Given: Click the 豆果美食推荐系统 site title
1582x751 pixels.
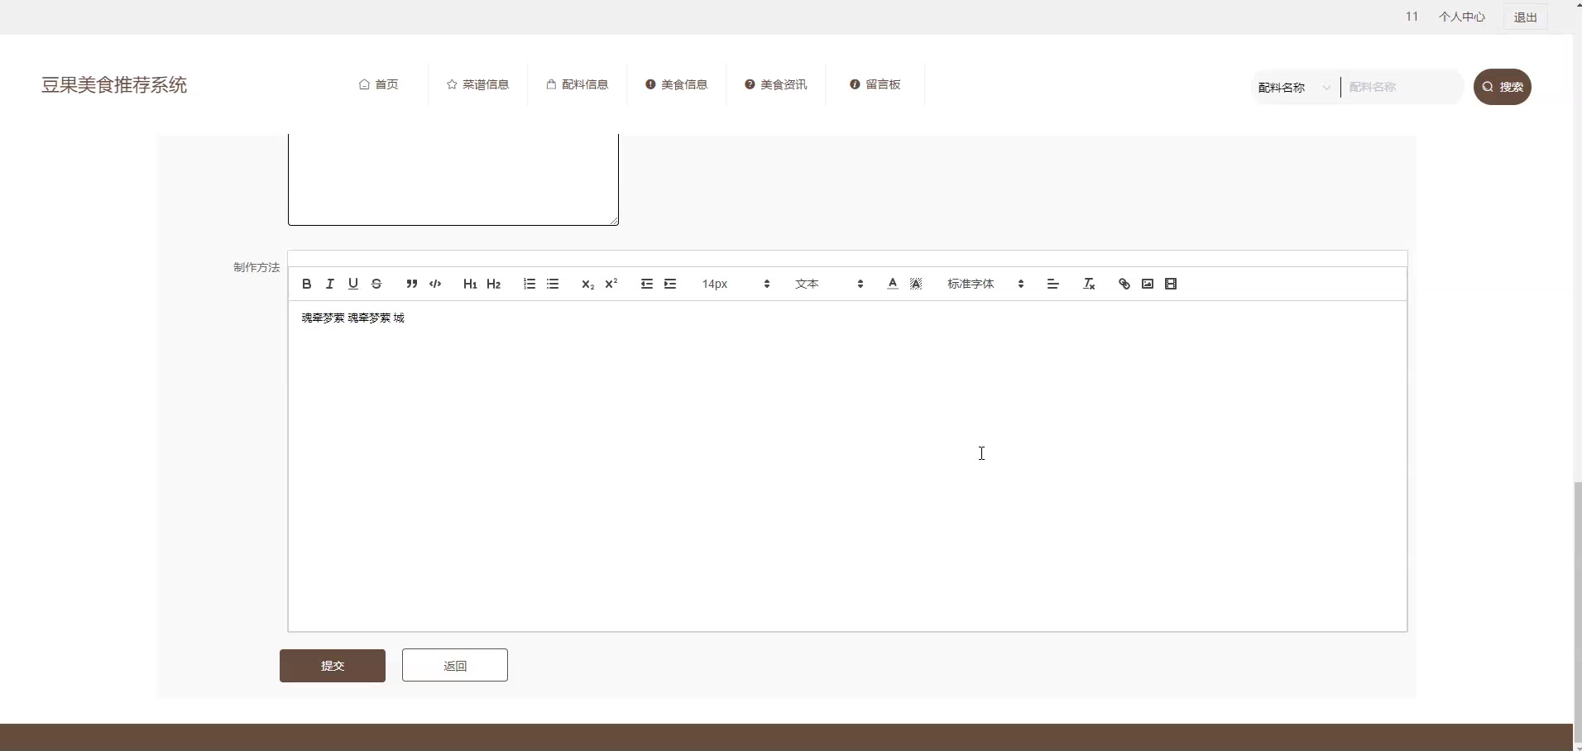Looking at the screenshot, I should click(114, 85).
